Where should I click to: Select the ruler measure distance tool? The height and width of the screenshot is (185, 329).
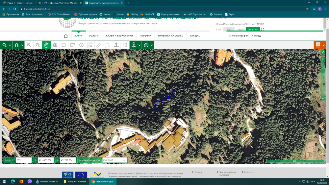tap(99, 45)
